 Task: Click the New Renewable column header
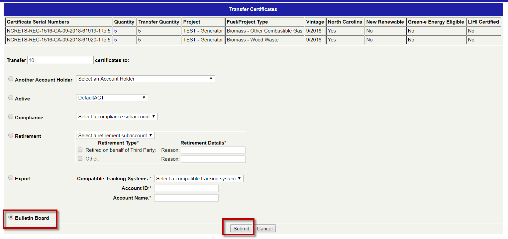[385, 22]
